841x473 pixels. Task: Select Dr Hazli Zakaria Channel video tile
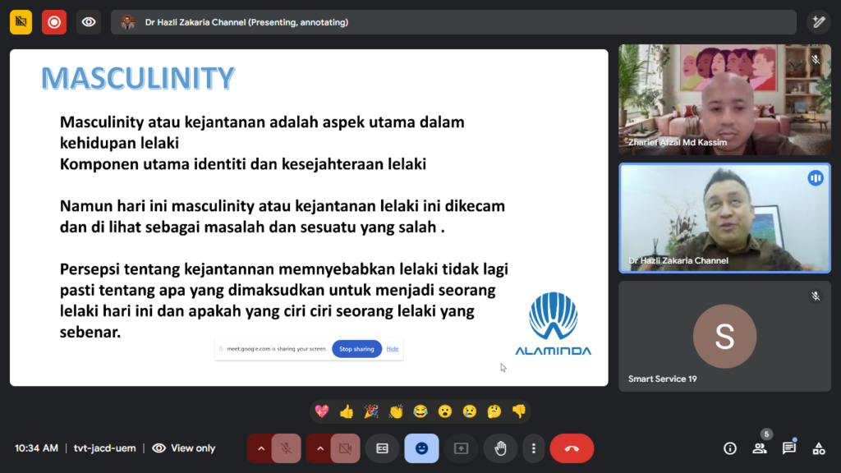pos(724,218)
